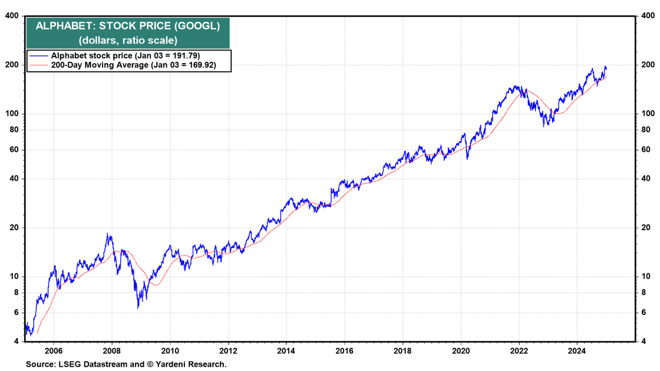Click the red line sample in the legend

(x=39, y=65)
